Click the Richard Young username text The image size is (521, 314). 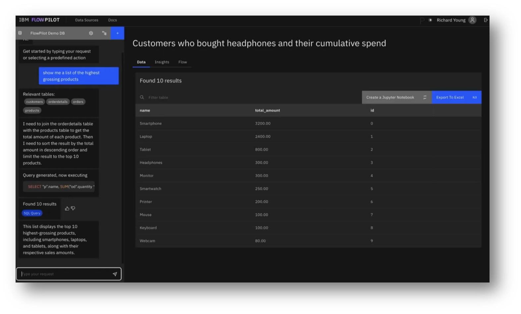[451, 20]
